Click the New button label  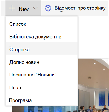[24, 9]
